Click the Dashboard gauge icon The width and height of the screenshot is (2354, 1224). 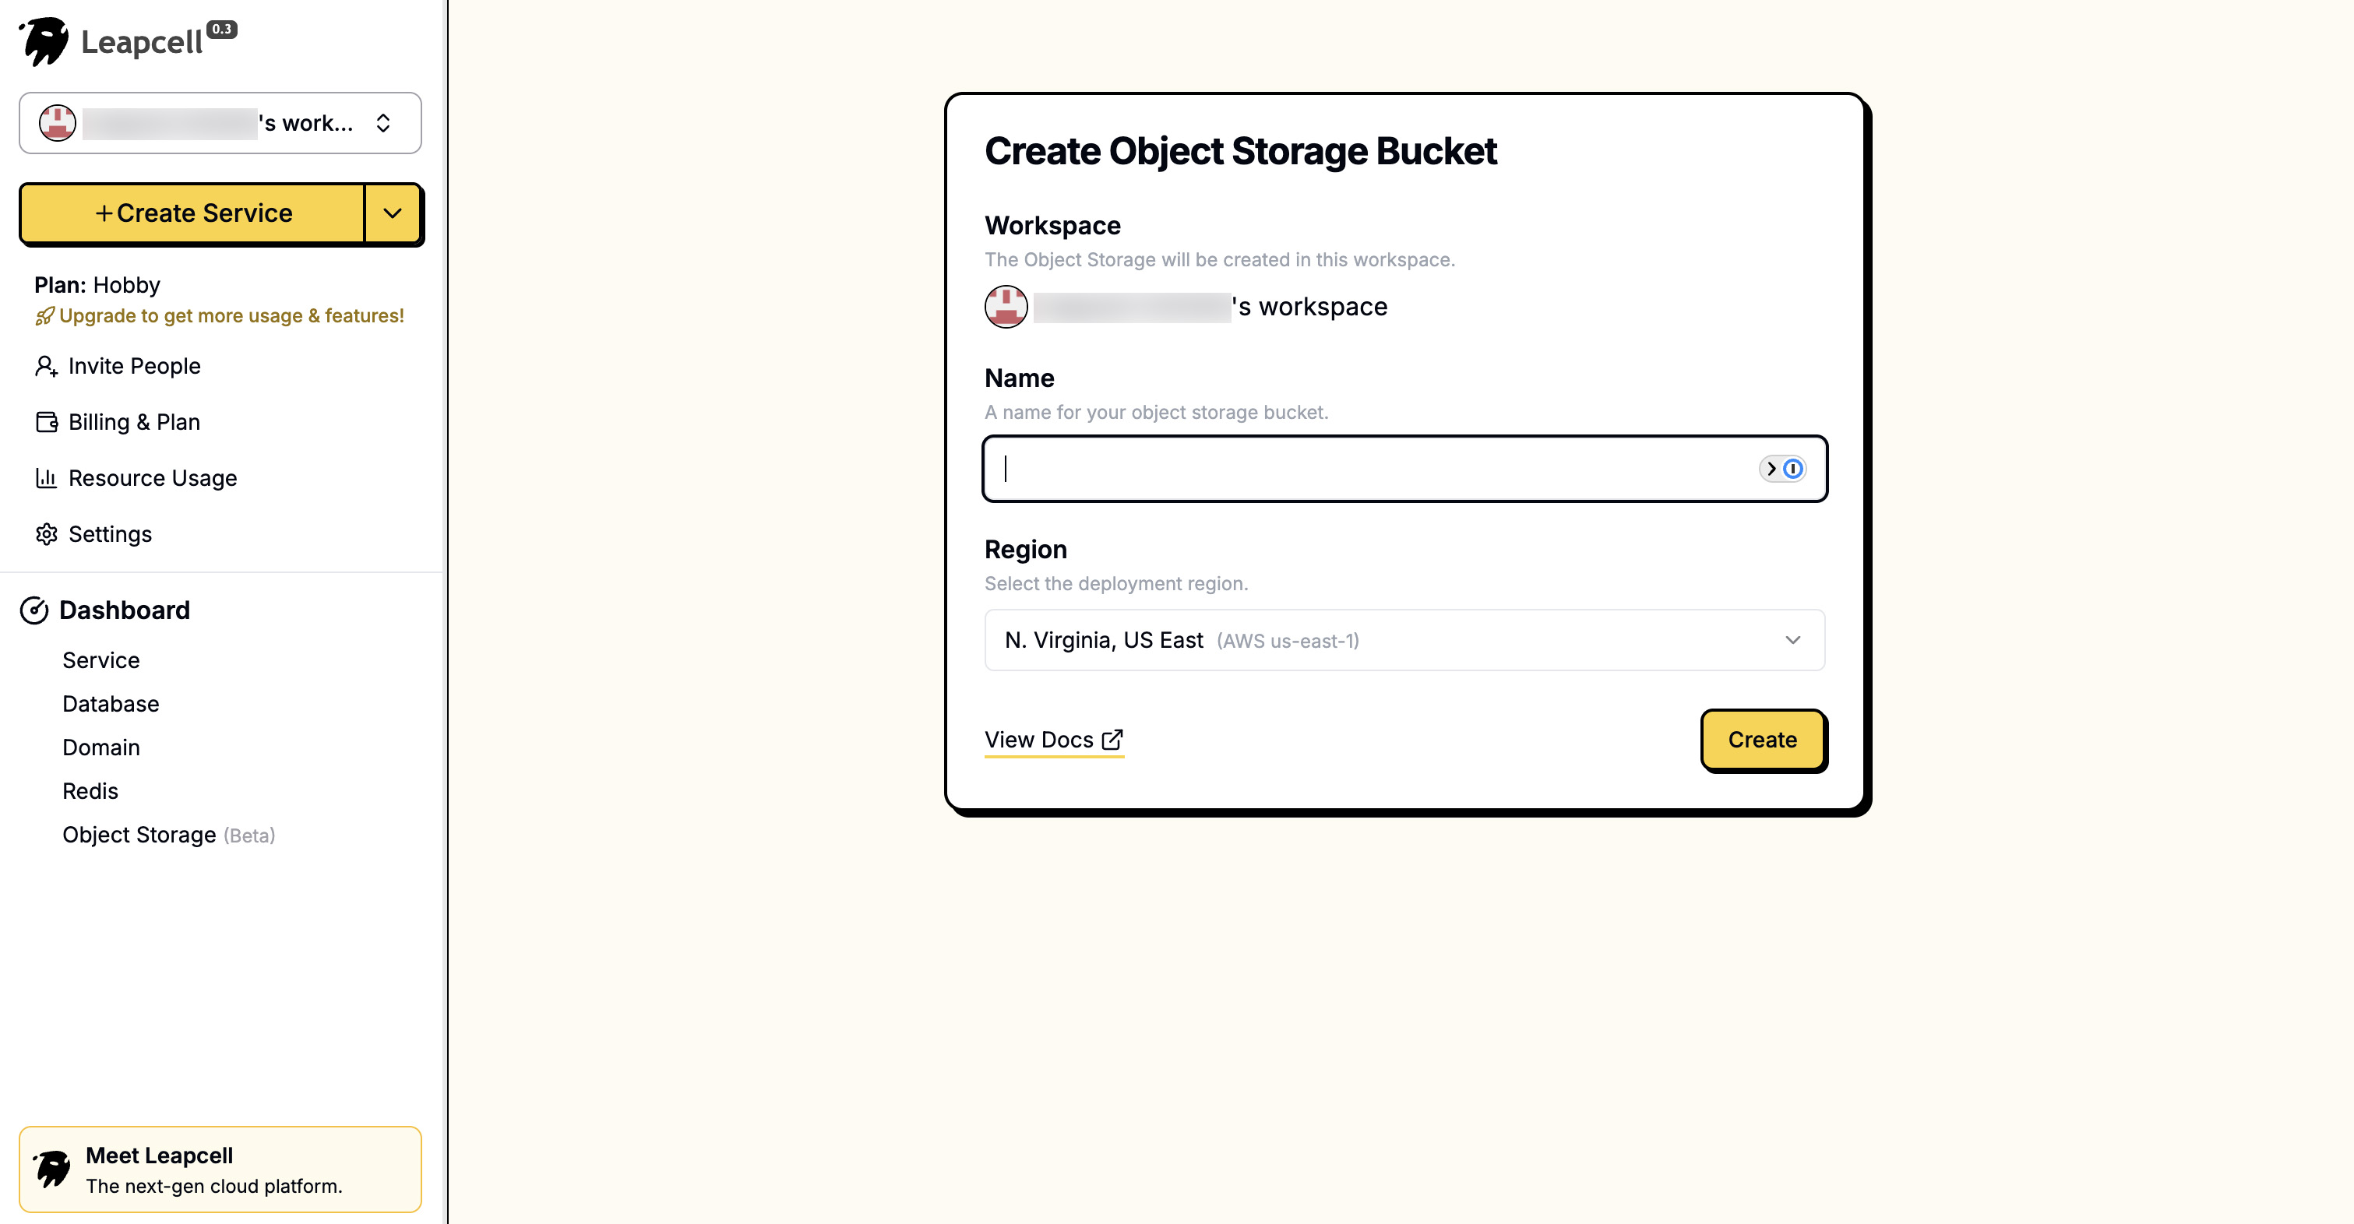pos(35,610)
